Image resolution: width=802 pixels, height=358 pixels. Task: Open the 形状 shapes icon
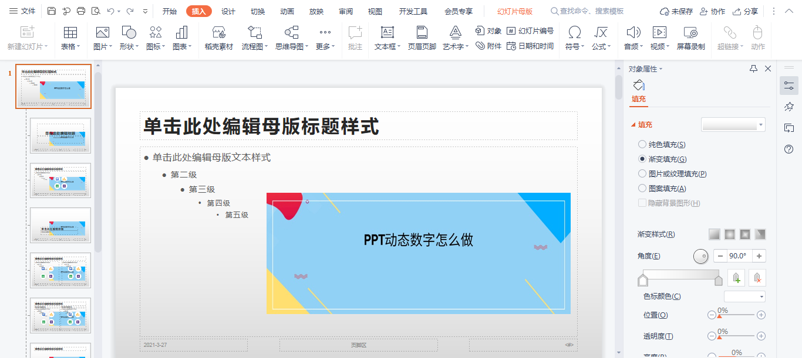(129, 32)
